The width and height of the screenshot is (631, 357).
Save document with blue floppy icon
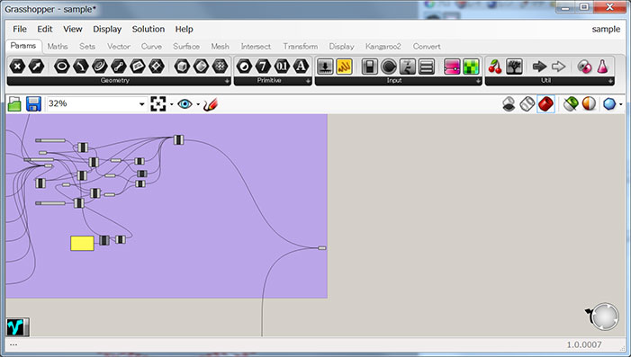coord(33,104)
